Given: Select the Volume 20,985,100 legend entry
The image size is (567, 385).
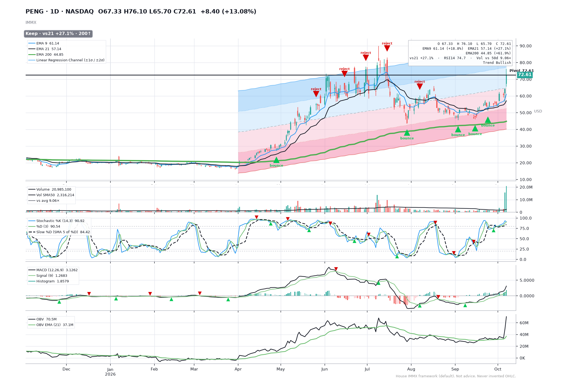Looking at the screenshot, I should [x=50, y=189].
